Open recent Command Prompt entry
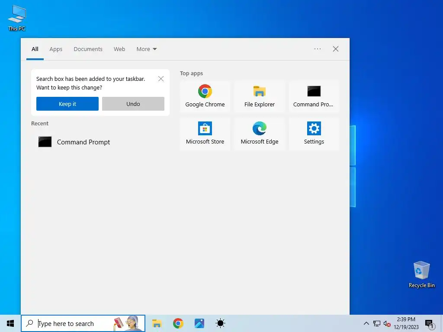Screen dimensions: 443x332 pos(100,142)
